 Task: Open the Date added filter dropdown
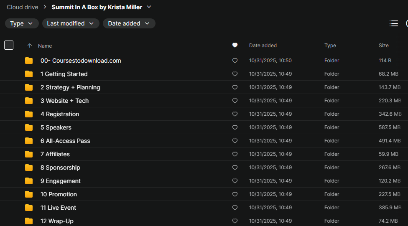pyautogui.click(x=129, y=23)
